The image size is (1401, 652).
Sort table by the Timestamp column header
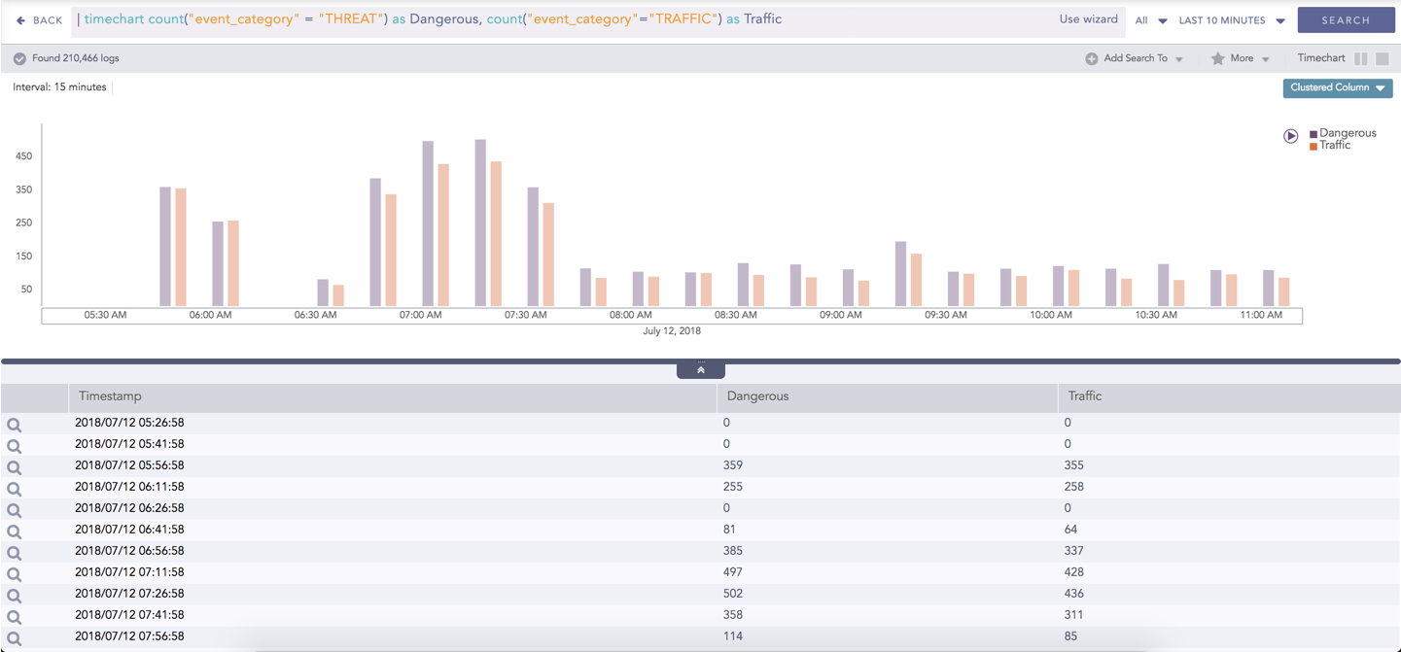pos(110,396)
